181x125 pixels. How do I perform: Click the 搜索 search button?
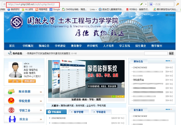coord(171,53)
